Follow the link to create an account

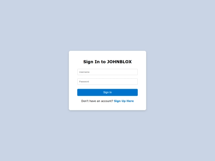pos(124,101)
